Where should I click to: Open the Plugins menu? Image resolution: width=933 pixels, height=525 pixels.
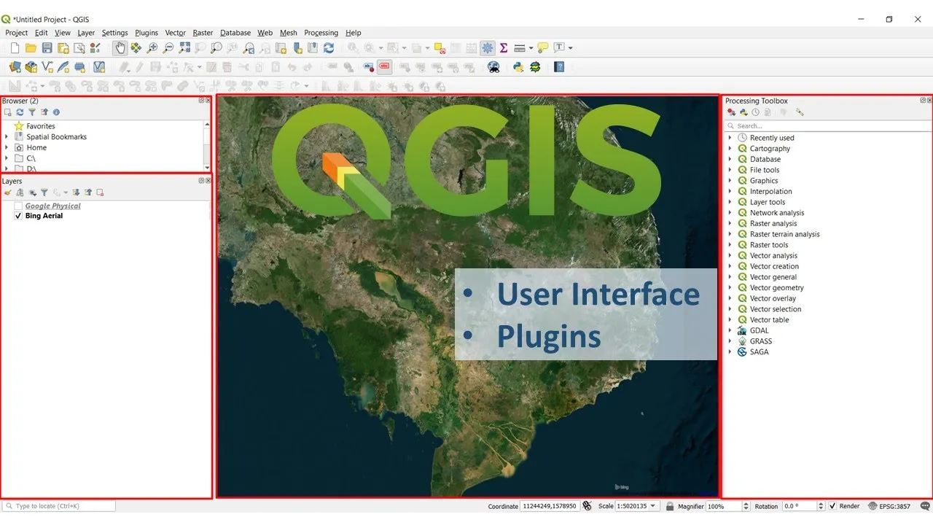(x=147, y=33)
